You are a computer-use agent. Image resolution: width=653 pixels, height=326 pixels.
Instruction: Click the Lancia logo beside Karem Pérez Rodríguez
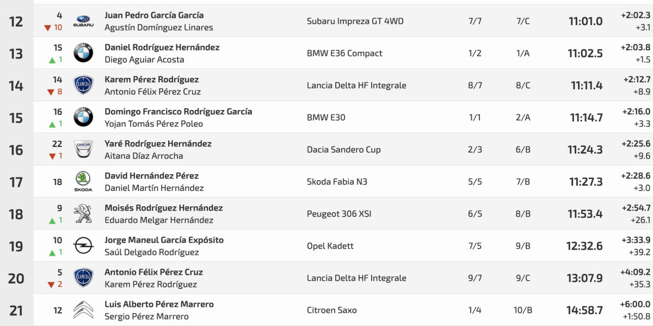coord(83,85)
